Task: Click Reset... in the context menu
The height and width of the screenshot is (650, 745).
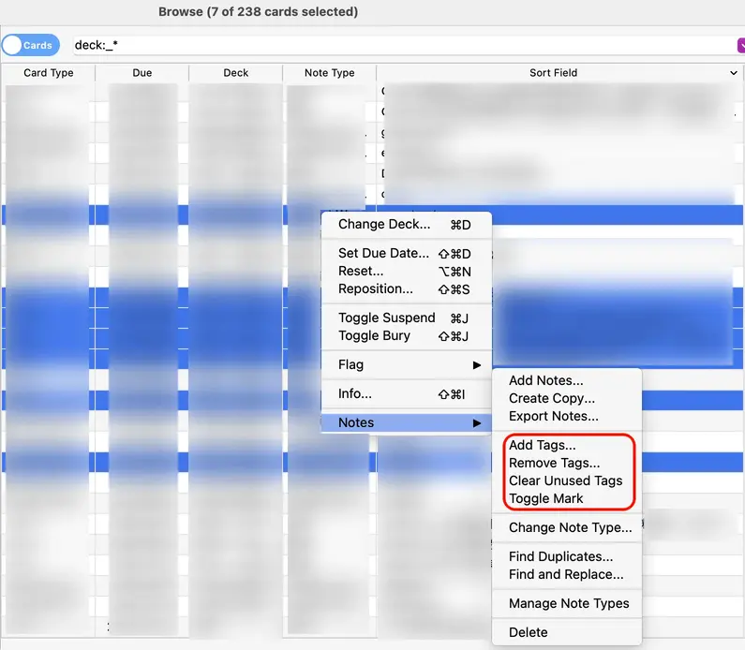Action: [361, 271]
